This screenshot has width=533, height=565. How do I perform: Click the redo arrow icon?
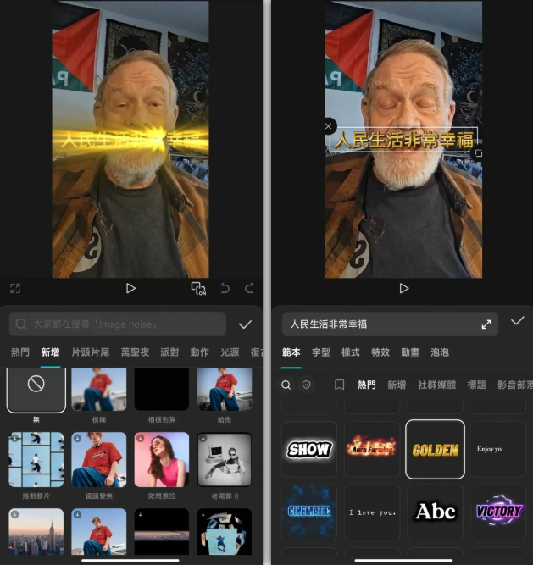[x=249, y=289]
